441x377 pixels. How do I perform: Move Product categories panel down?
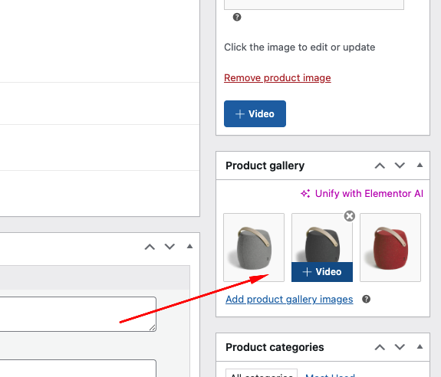[400, 347]
